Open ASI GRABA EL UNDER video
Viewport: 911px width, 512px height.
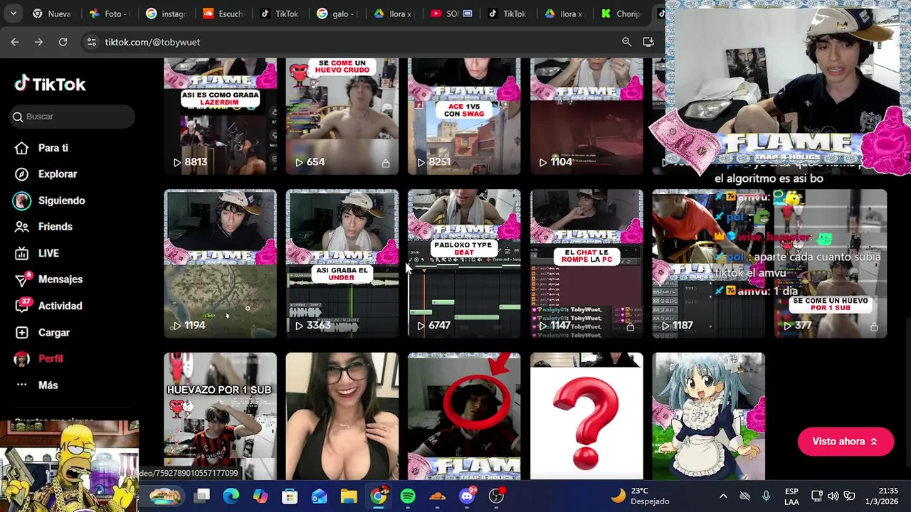pyautogui.click(x=342, y=264)
